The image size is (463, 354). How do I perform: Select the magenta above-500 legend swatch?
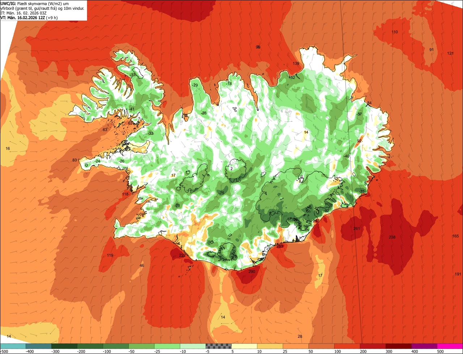(x=450, y=346)
